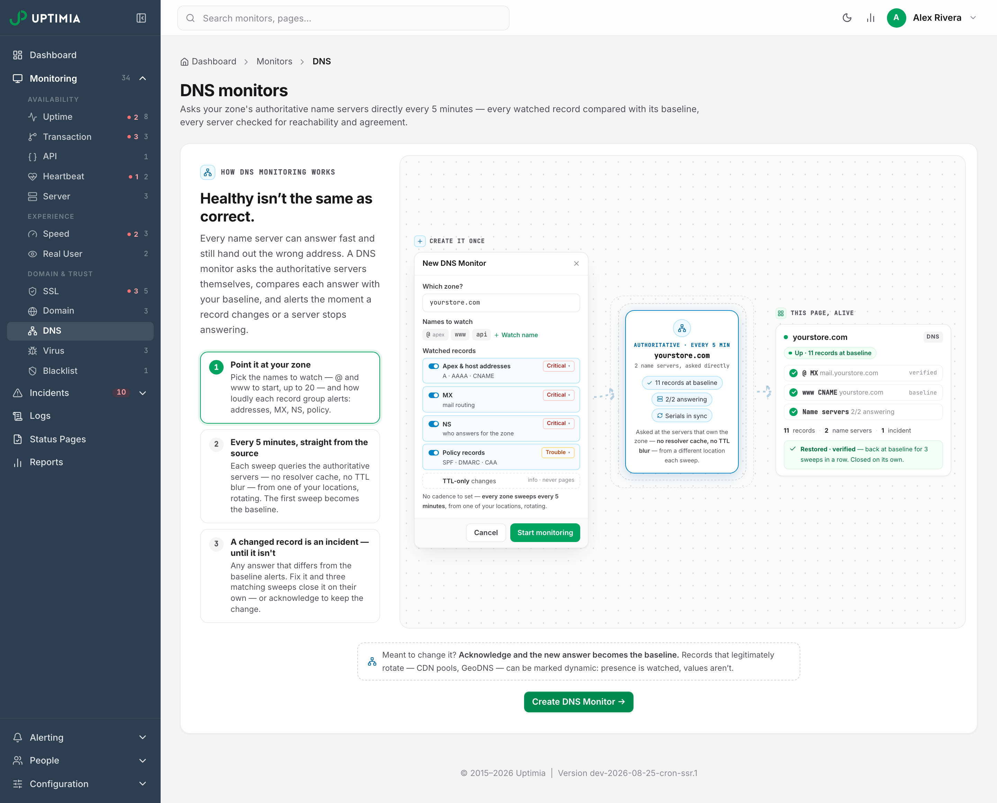Click the Speed gauge icon

33,234
